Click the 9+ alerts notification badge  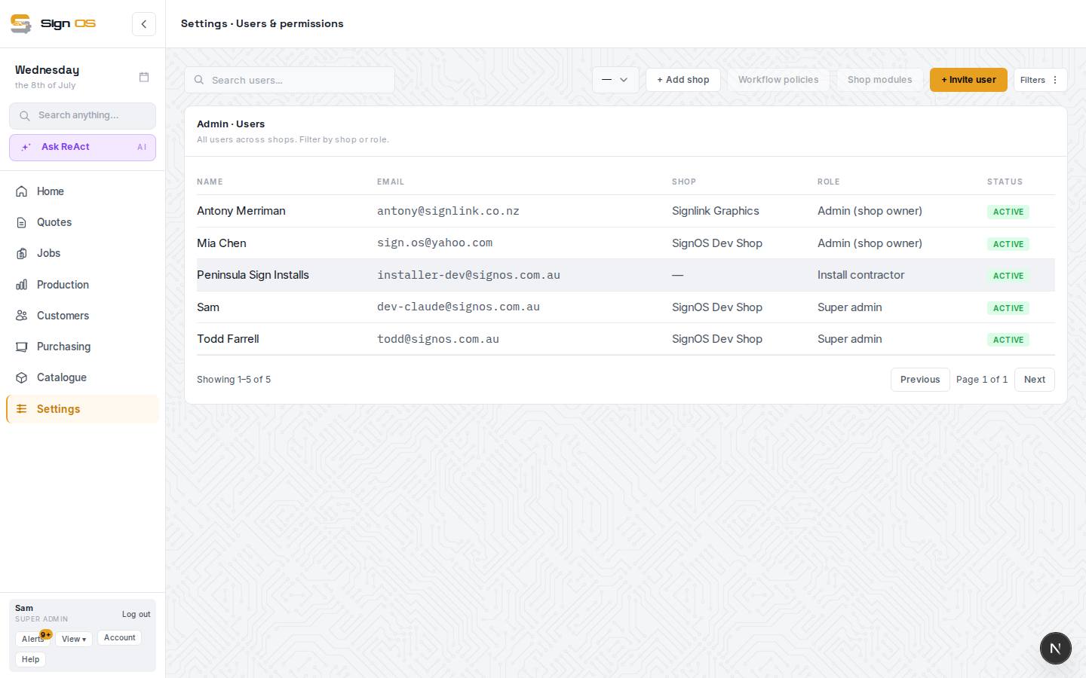pyautogui.click(x=46, y=634)
